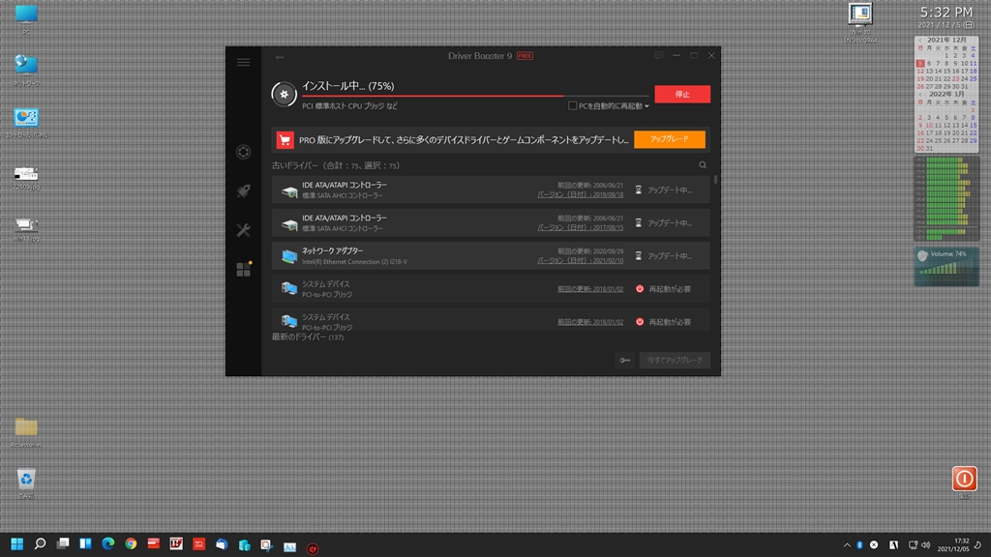The height and width of the screenshot is (557, 991).
Task: Show hidden system tray icons chevron
Action: pyautogui.click(x=847, y=545)
